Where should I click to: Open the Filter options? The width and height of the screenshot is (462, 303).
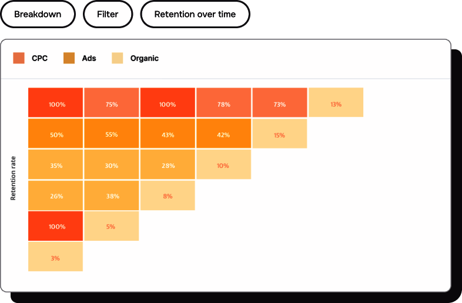108,14
